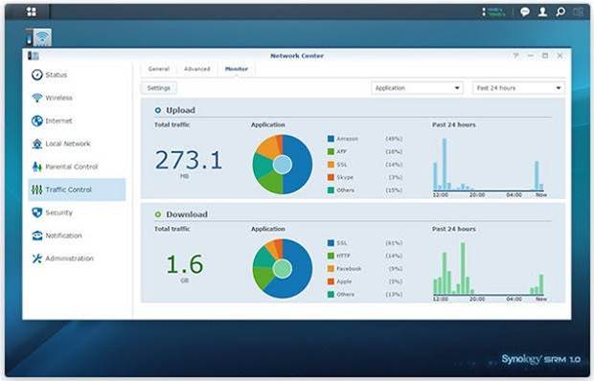Click the Security shield icon
The image size is (594, 381).
click(37, 213)
